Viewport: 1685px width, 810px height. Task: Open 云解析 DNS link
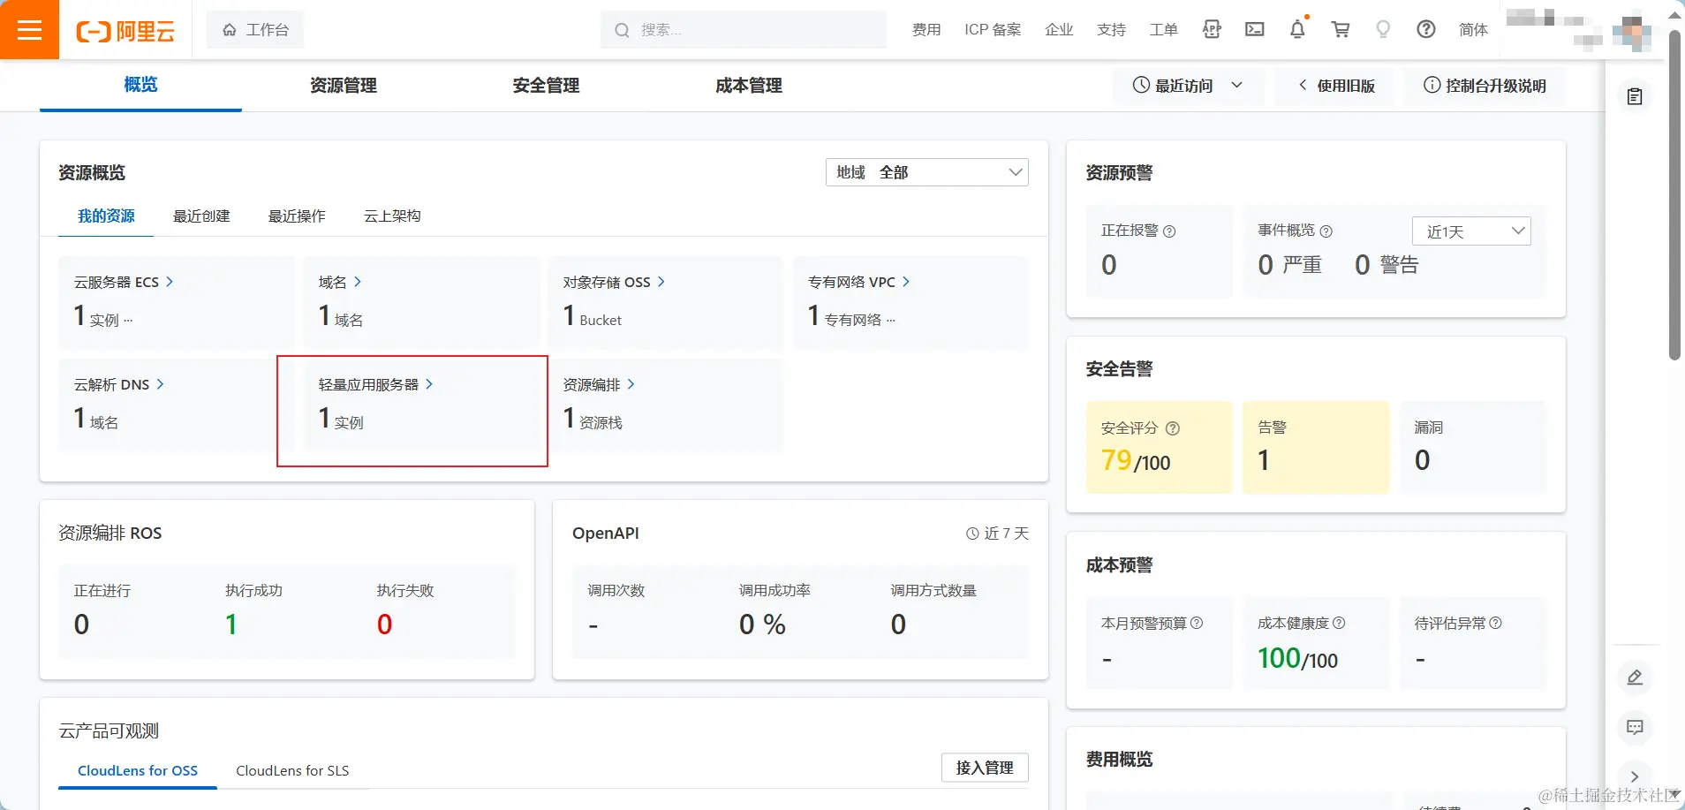[x=118, y=384]
